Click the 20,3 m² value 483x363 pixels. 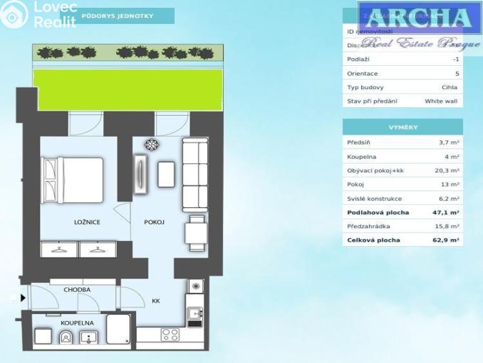pyautogui.click(x=447, y=171)
